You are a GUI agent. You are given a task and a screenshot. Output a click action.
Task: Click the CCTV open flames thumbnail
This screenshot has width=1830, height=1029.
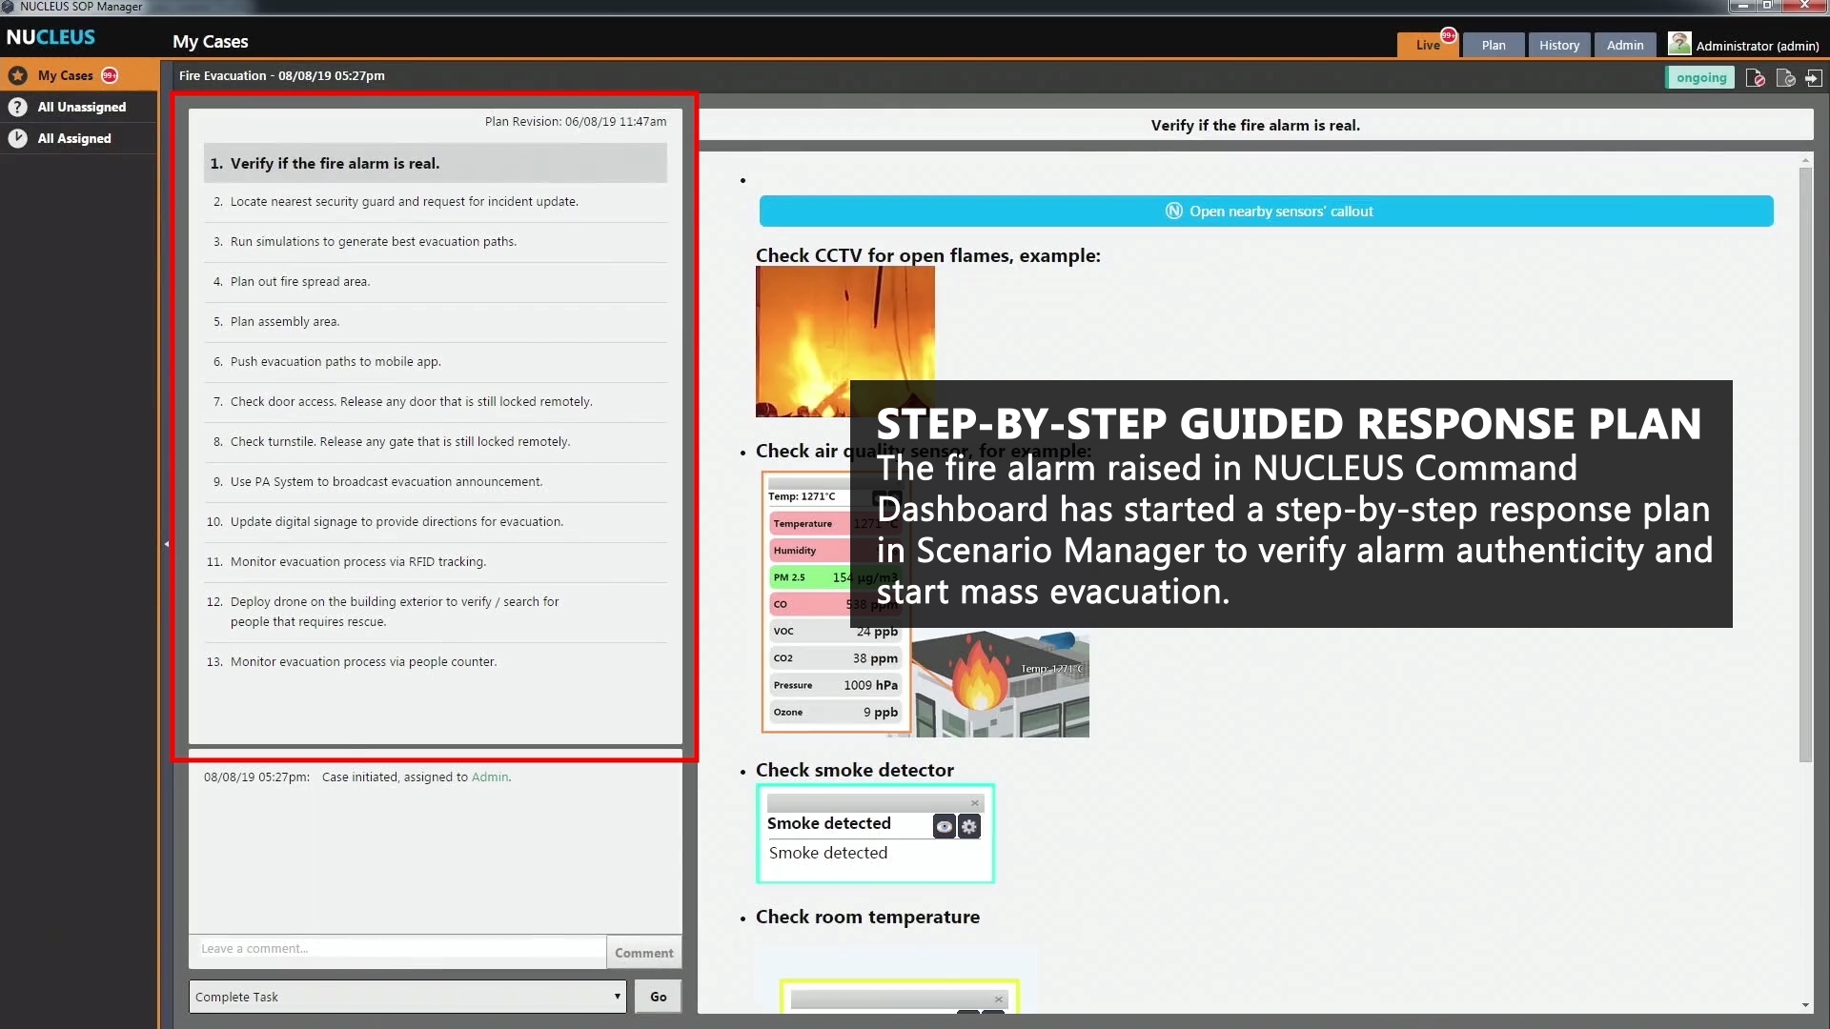pyautogui.click(x=844, y=341)
